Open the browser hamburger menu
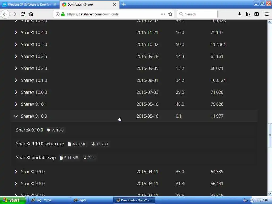 [267, 14]
